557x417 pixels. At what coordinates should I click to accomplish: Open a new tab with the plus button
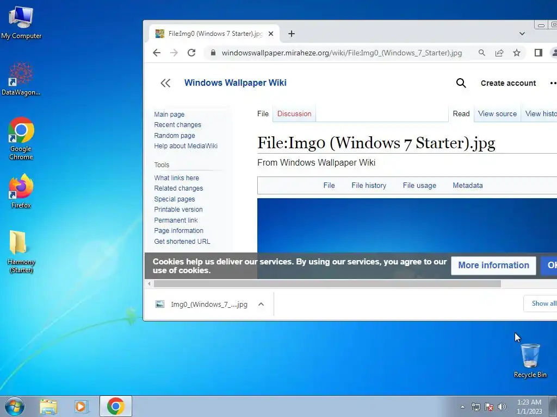point(292,34)
